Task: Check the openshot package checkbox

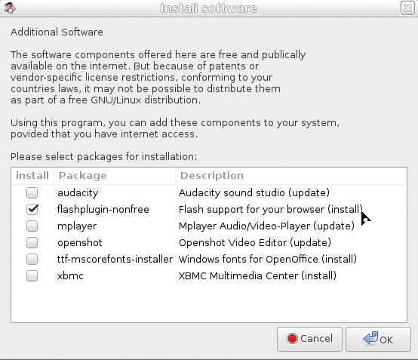Action: [x=32, y=242]
